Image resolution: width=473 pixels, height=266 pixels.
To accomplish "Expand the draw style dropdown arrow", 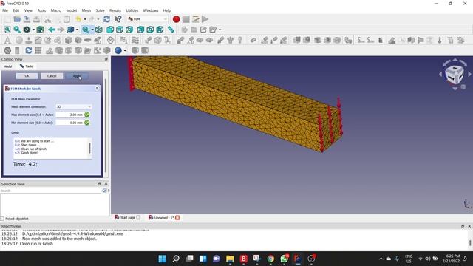I will (33, 30).
